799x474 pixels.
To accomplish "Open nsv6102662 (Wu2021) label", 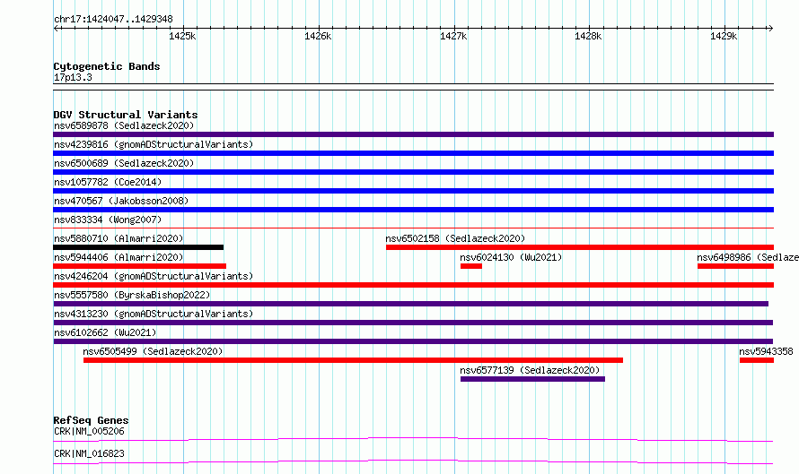I will [x=105, y=332].
